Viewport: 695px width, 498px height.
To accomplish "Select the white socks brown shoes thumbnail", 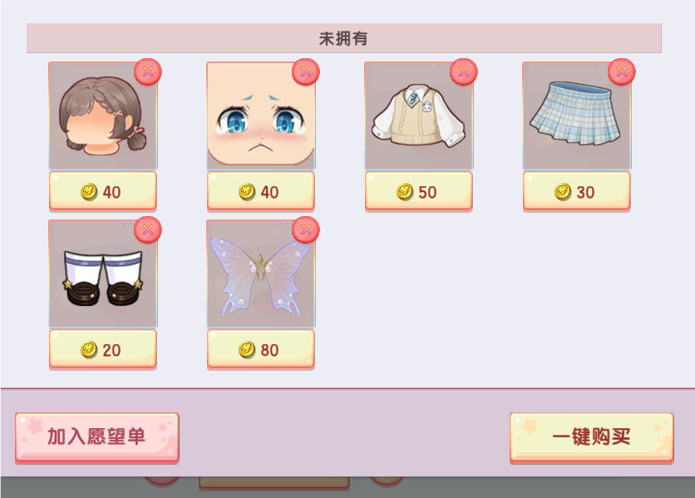I will pos(103,274).
